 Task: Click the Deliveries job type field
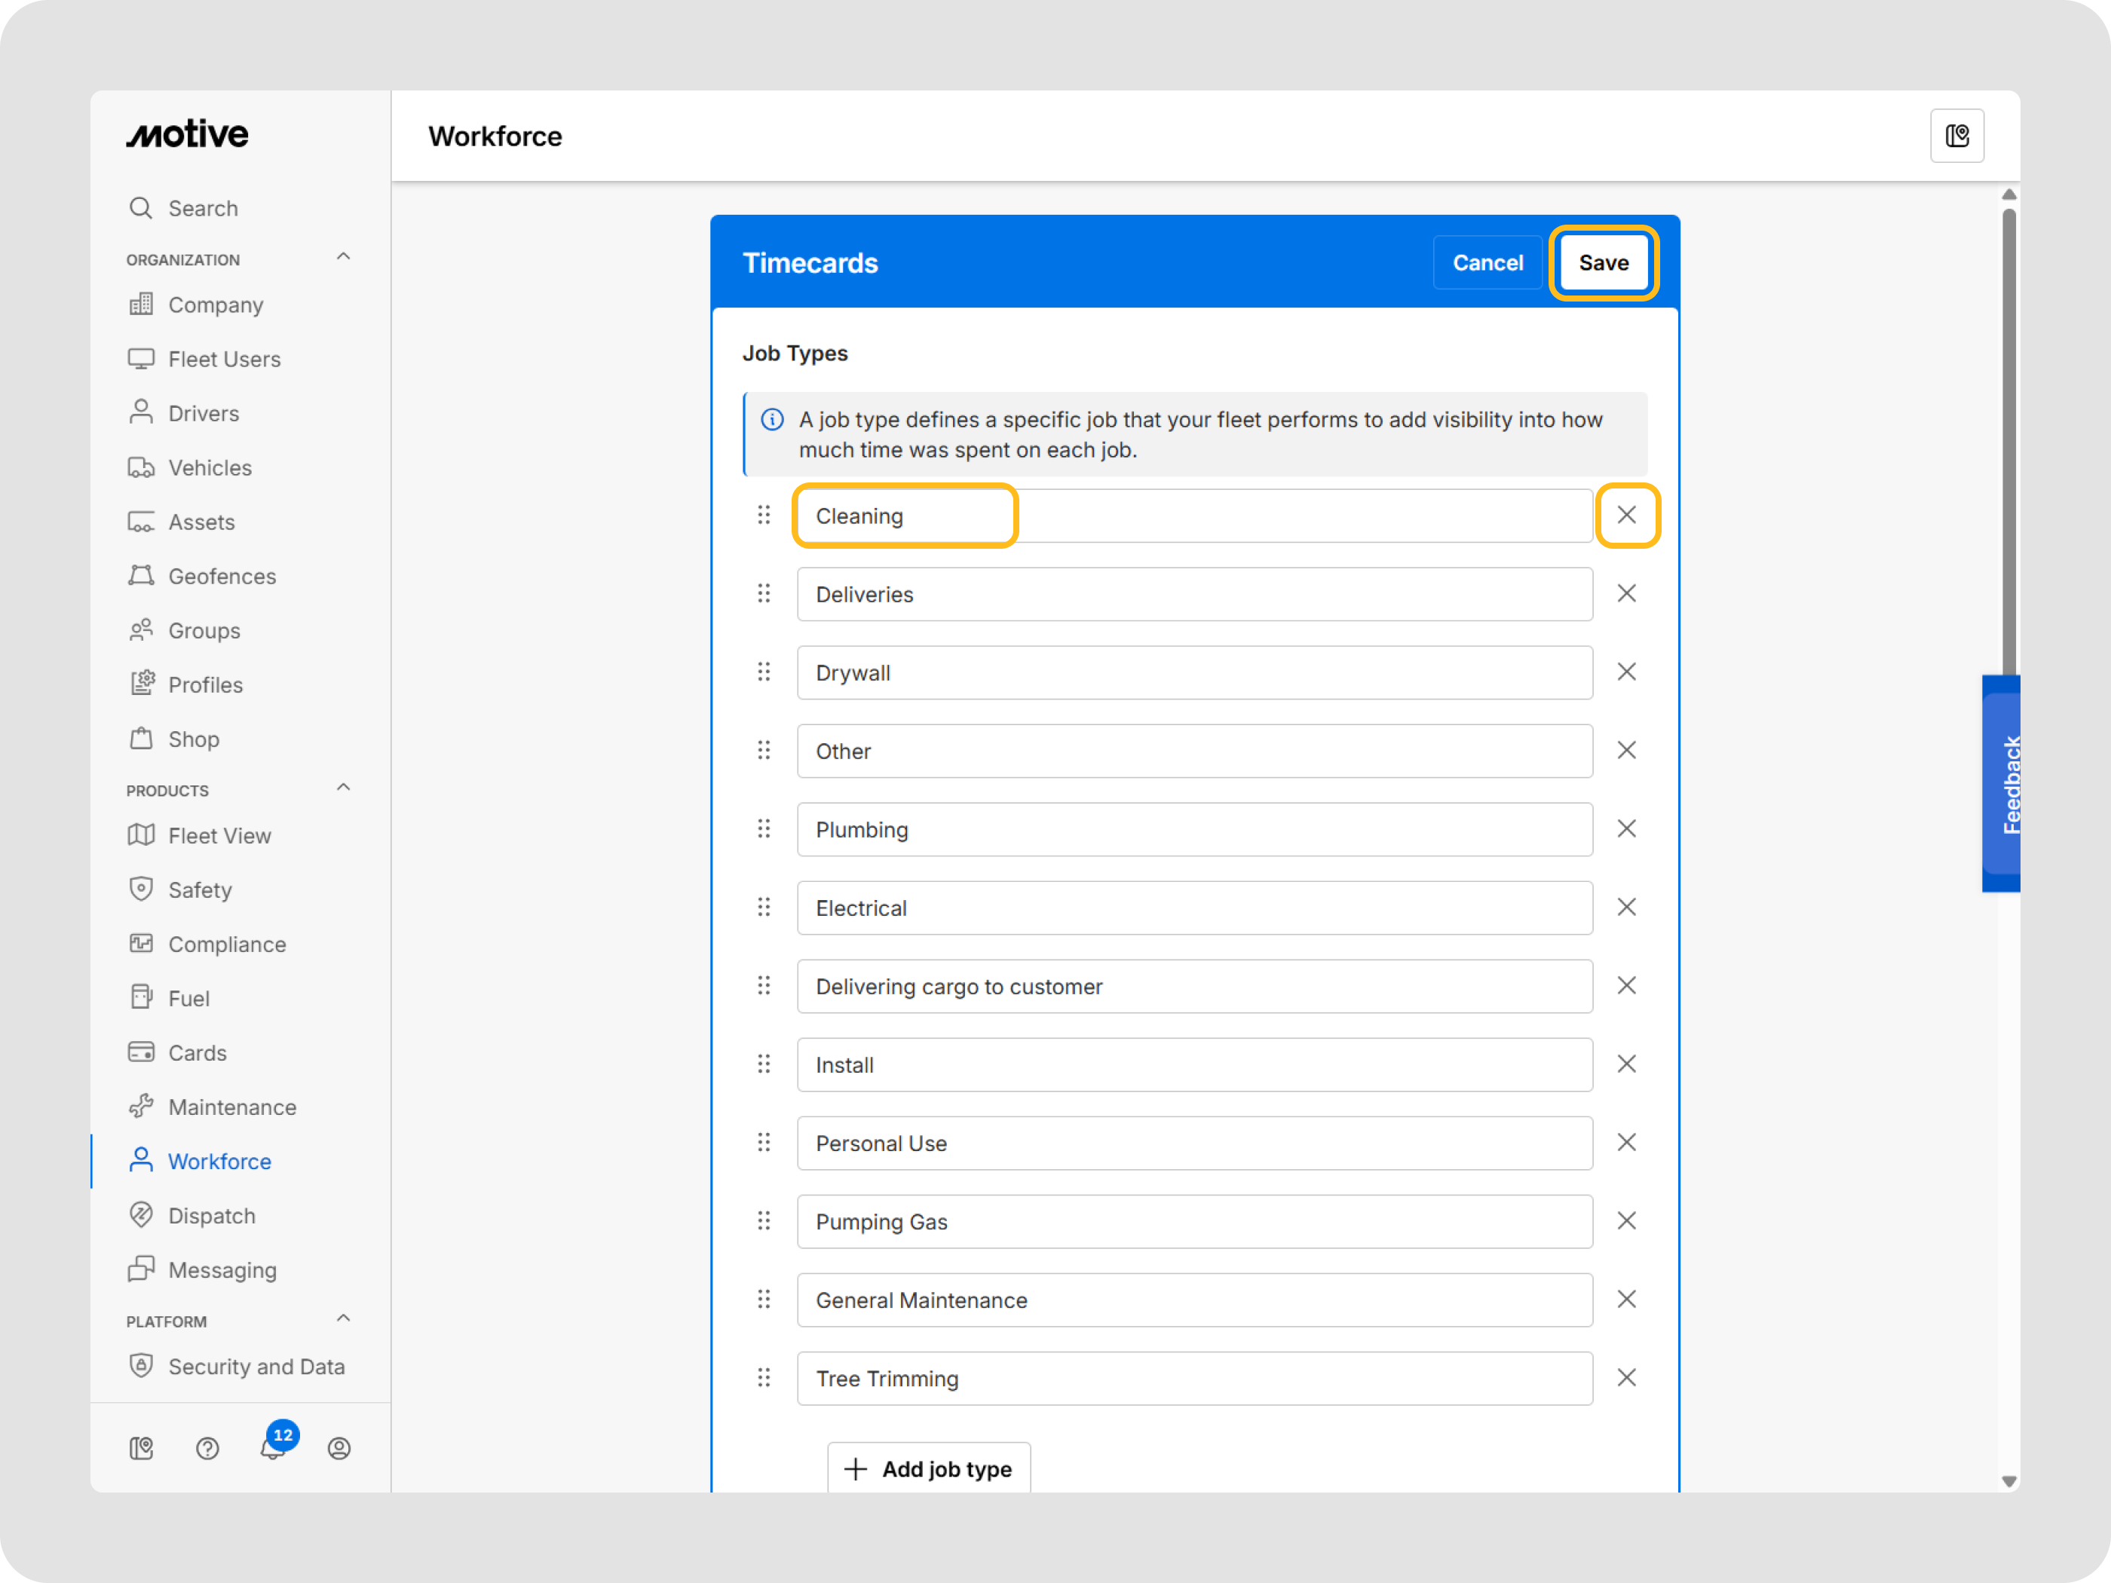point(1194,595)
